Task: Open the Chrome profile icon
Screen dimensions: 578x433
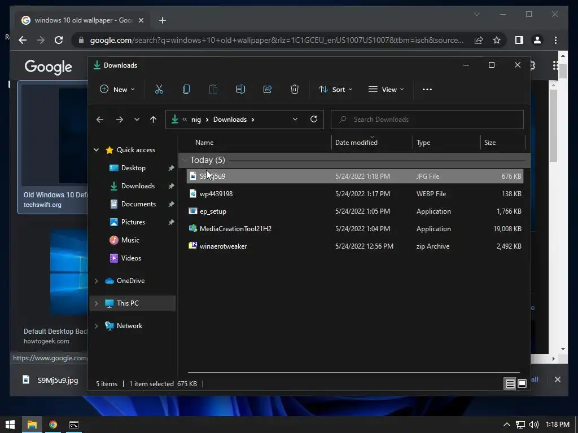Action: [x=537, y=40]
